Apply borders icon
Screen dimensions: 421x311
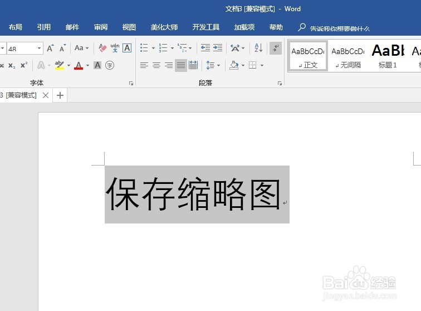click(253, 65)
